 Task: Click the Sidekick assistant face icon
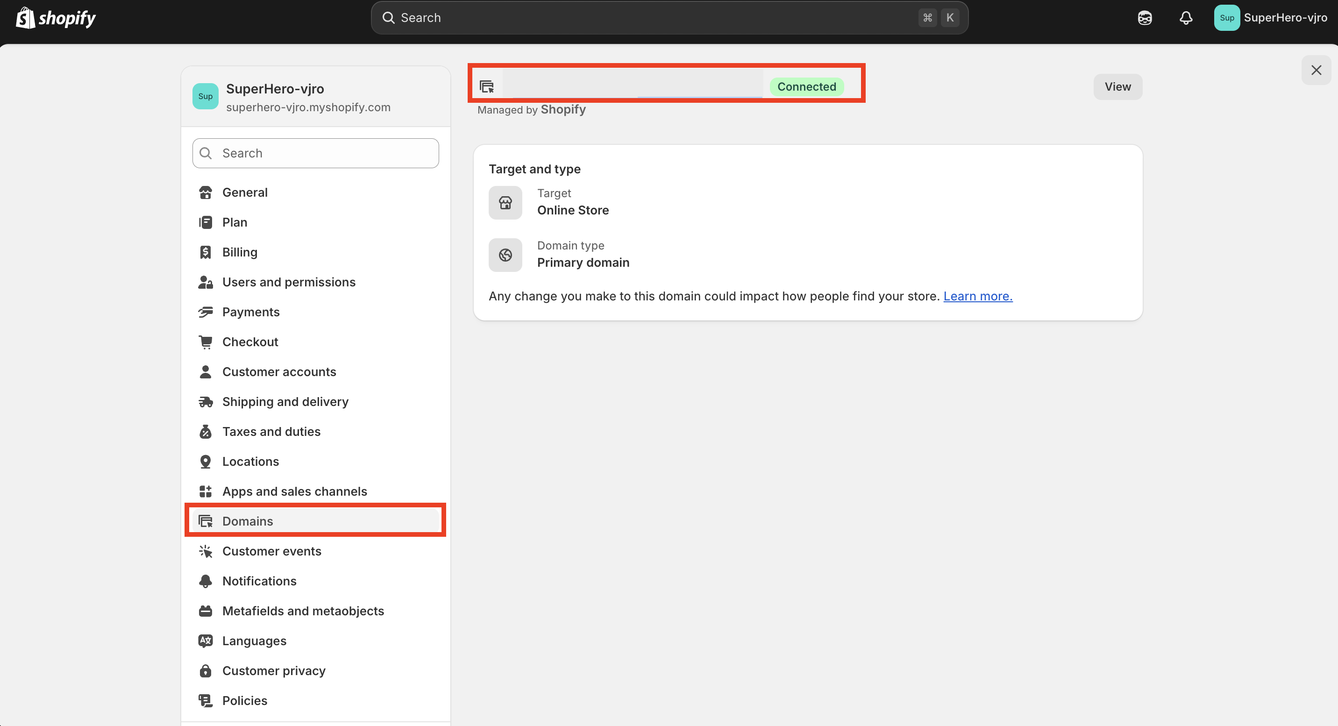click(1144, 18)
